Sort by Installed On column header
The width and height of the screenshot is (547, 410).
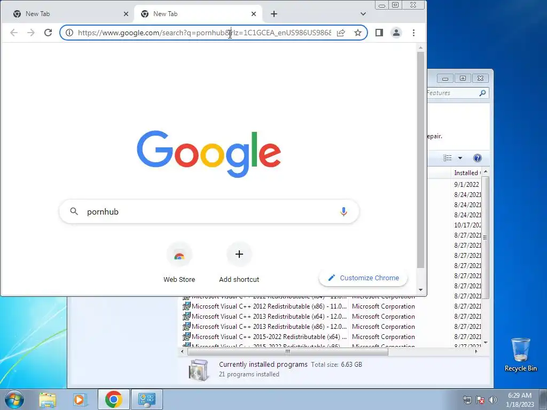(466, 173)
